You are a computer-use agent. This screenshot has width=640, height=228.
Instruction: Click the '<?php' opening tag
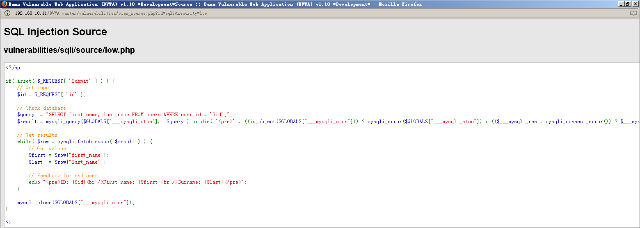point(13,68)
